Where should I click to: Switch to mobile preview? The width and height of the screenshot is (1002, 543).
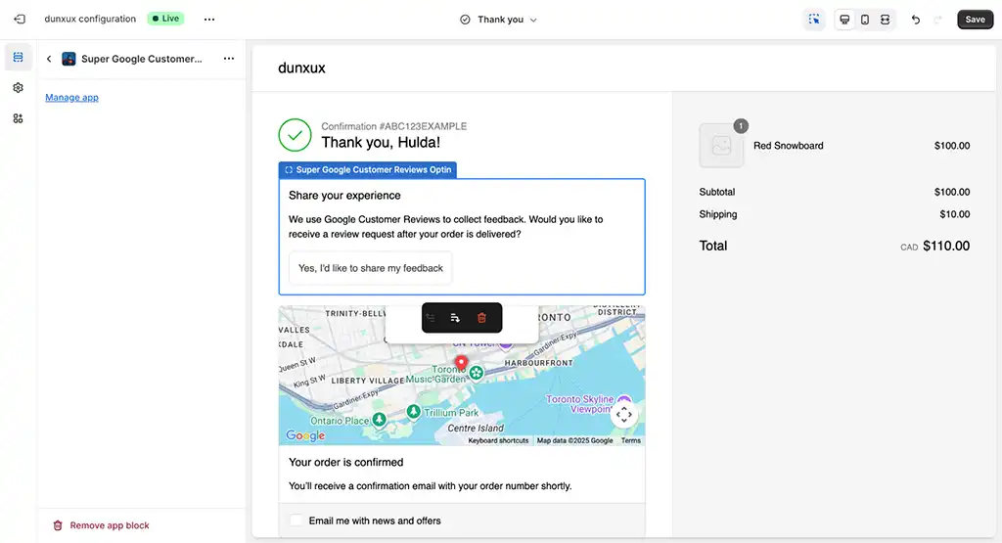(865, 20)
